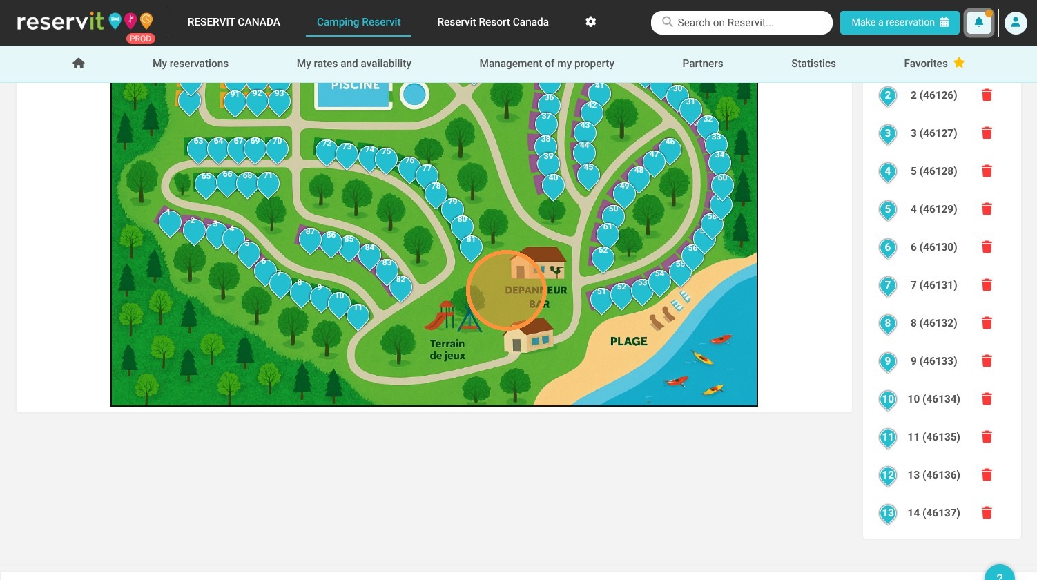Delete pitch 9 (46133) with trash icon
1037x580 pixels.
tap(987, 361)
